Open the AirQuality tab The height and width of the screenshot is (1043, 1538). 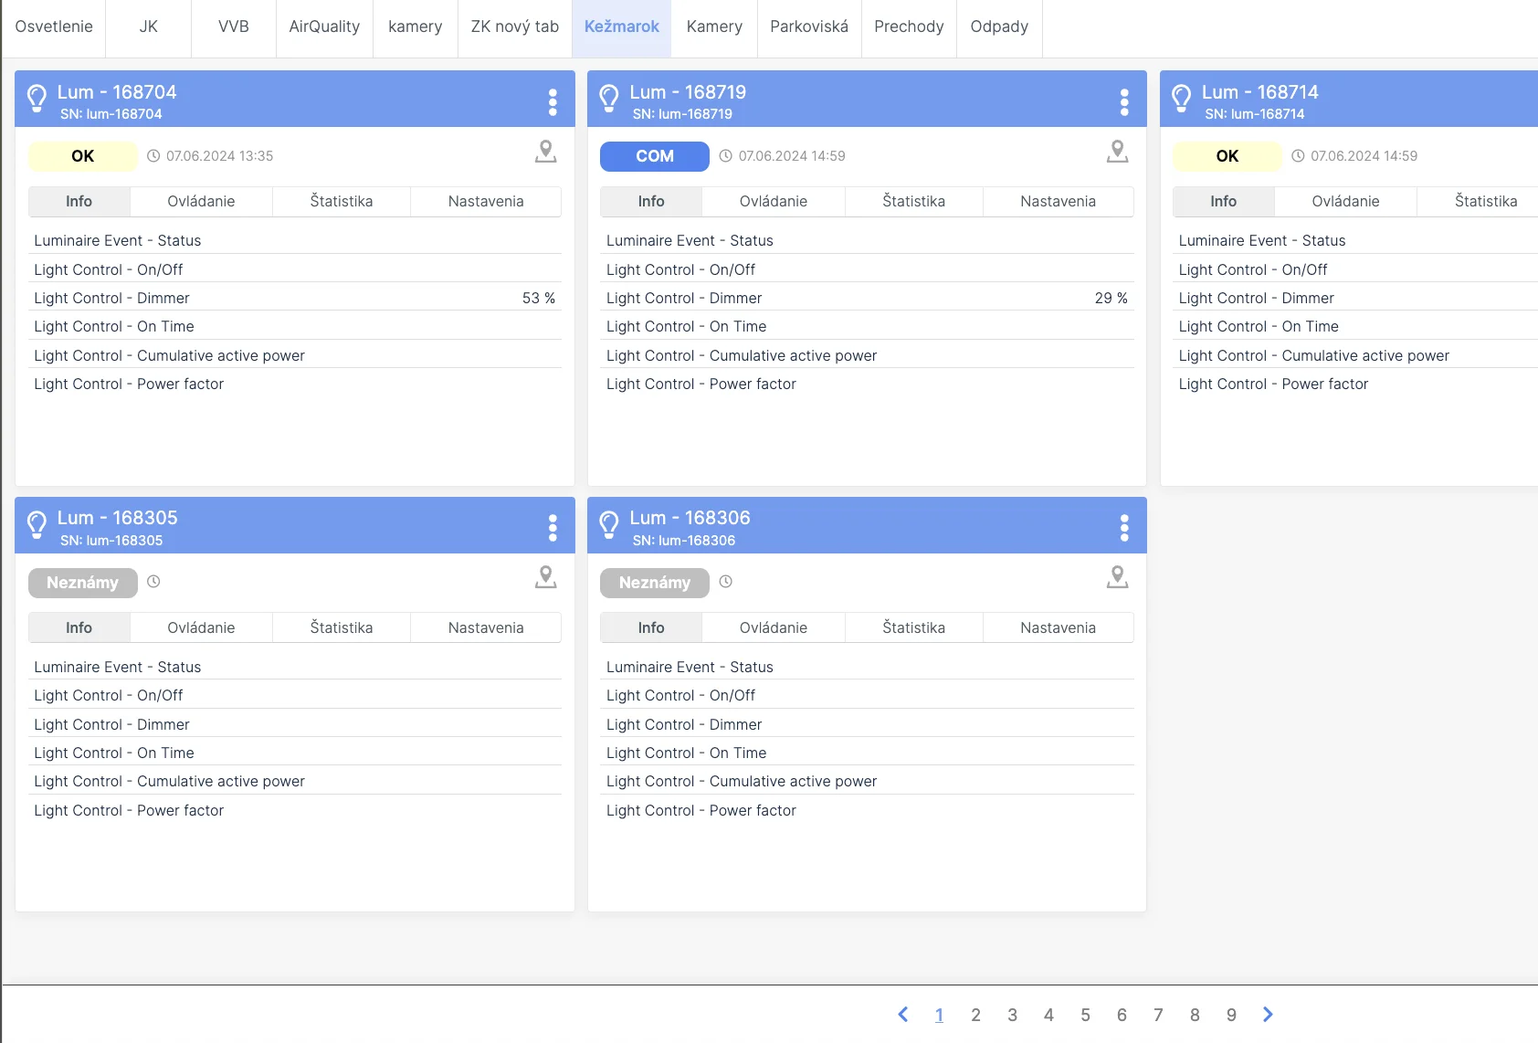[324, 26]
